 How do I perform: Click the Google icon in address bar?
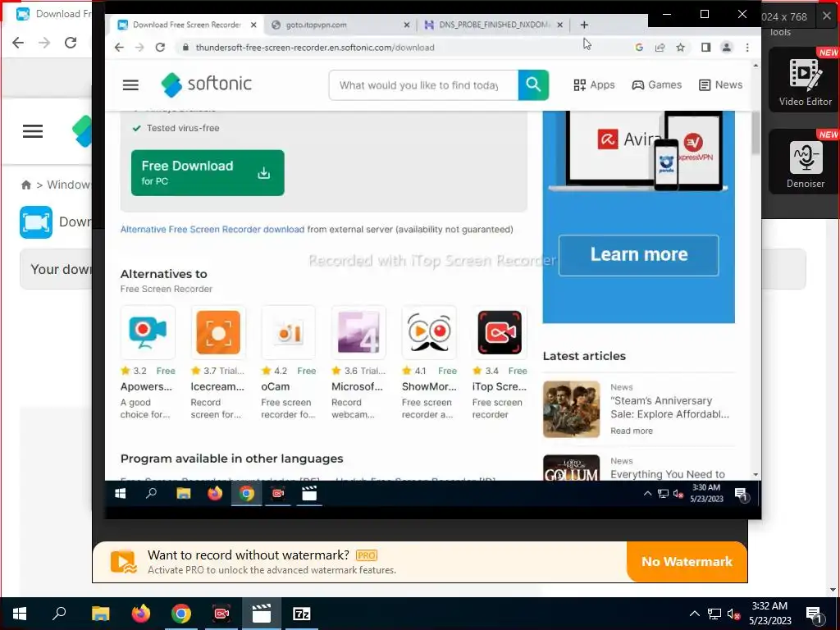(x=639, y=47)
